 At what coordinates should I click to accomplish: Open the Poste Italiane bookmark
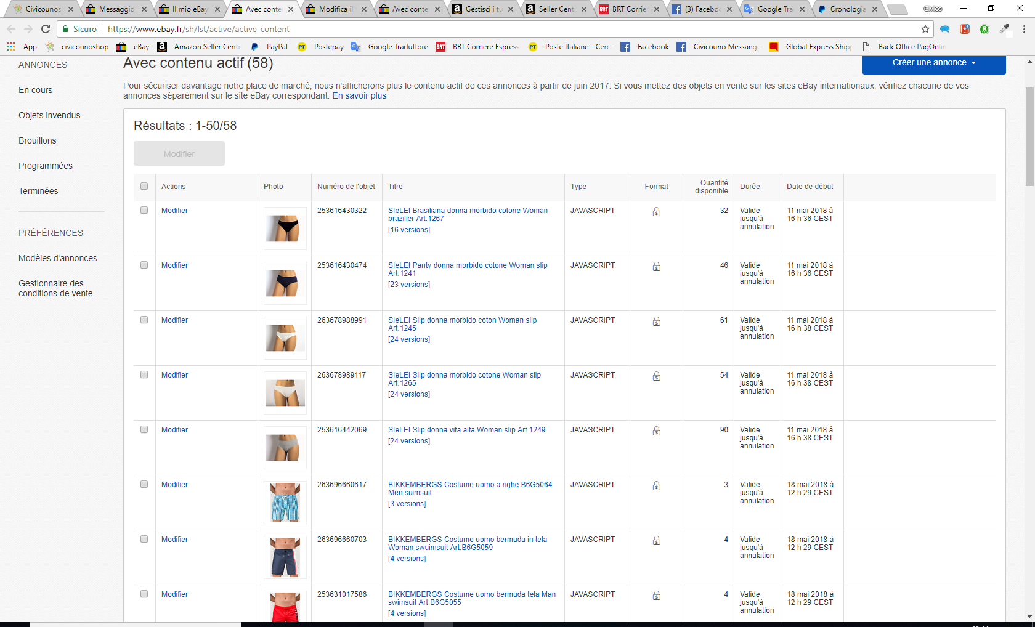click(570, 47)
